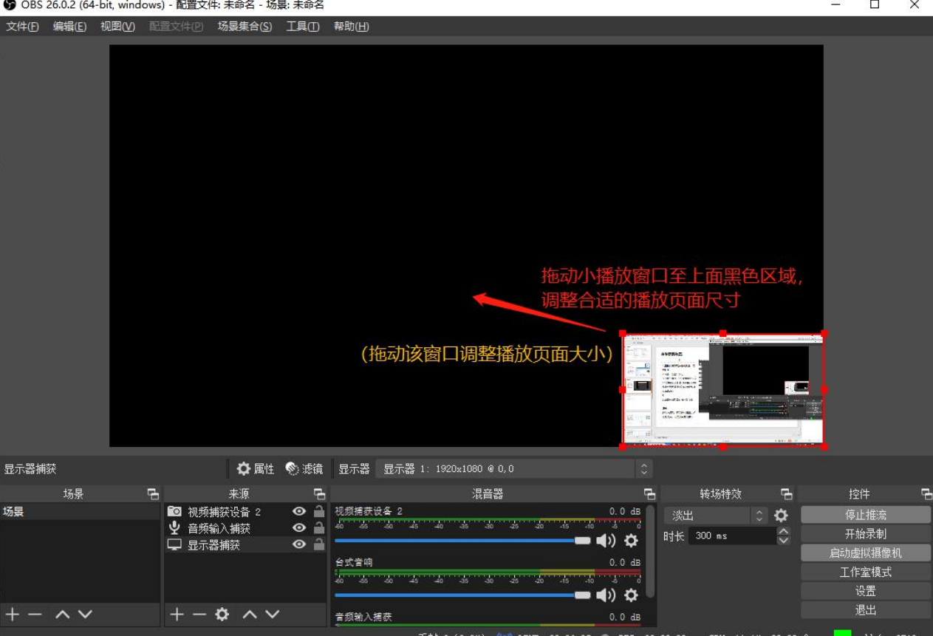
Task: Move selected source up in Sources list
Action: pos(250,615)
